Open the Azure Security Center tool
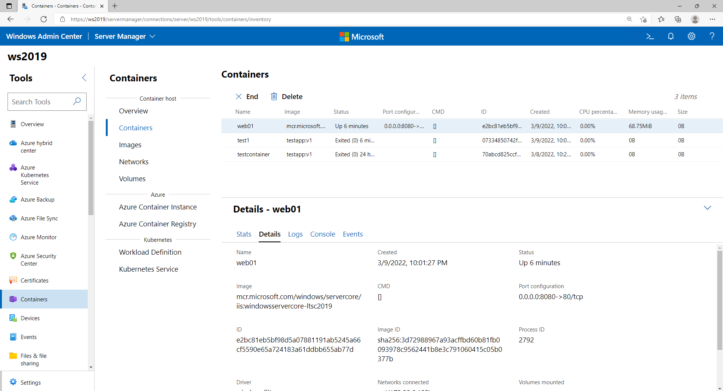 38,260
